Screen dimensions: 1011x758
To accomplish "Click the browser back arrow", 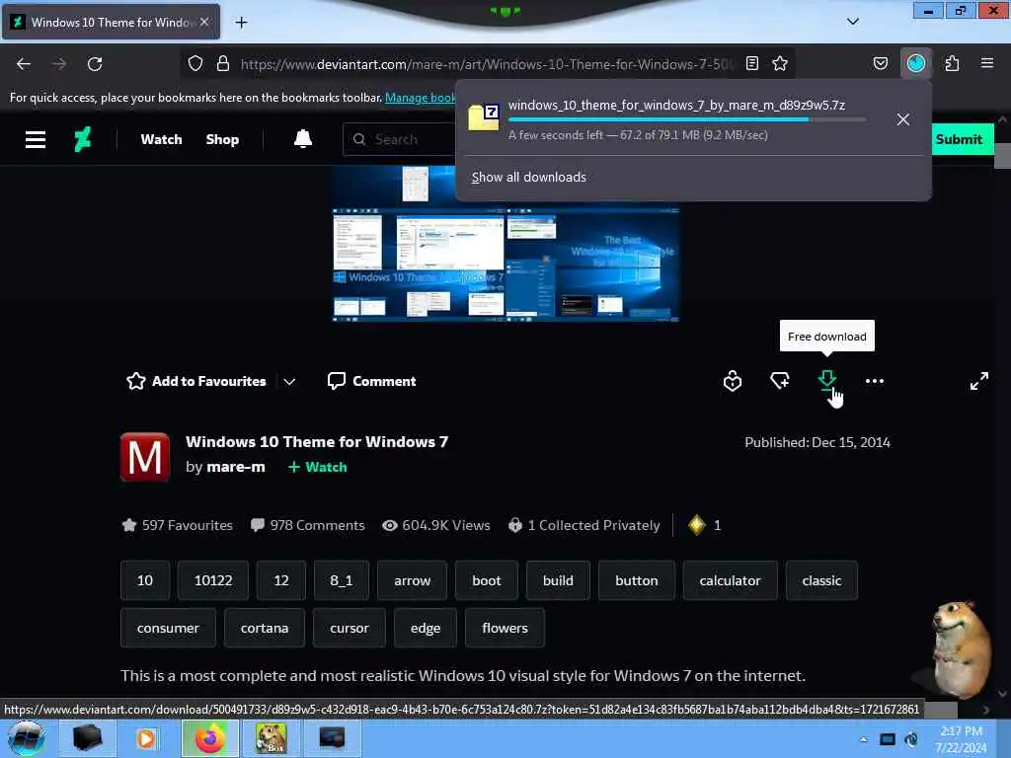I will click(x=24, y=64).
